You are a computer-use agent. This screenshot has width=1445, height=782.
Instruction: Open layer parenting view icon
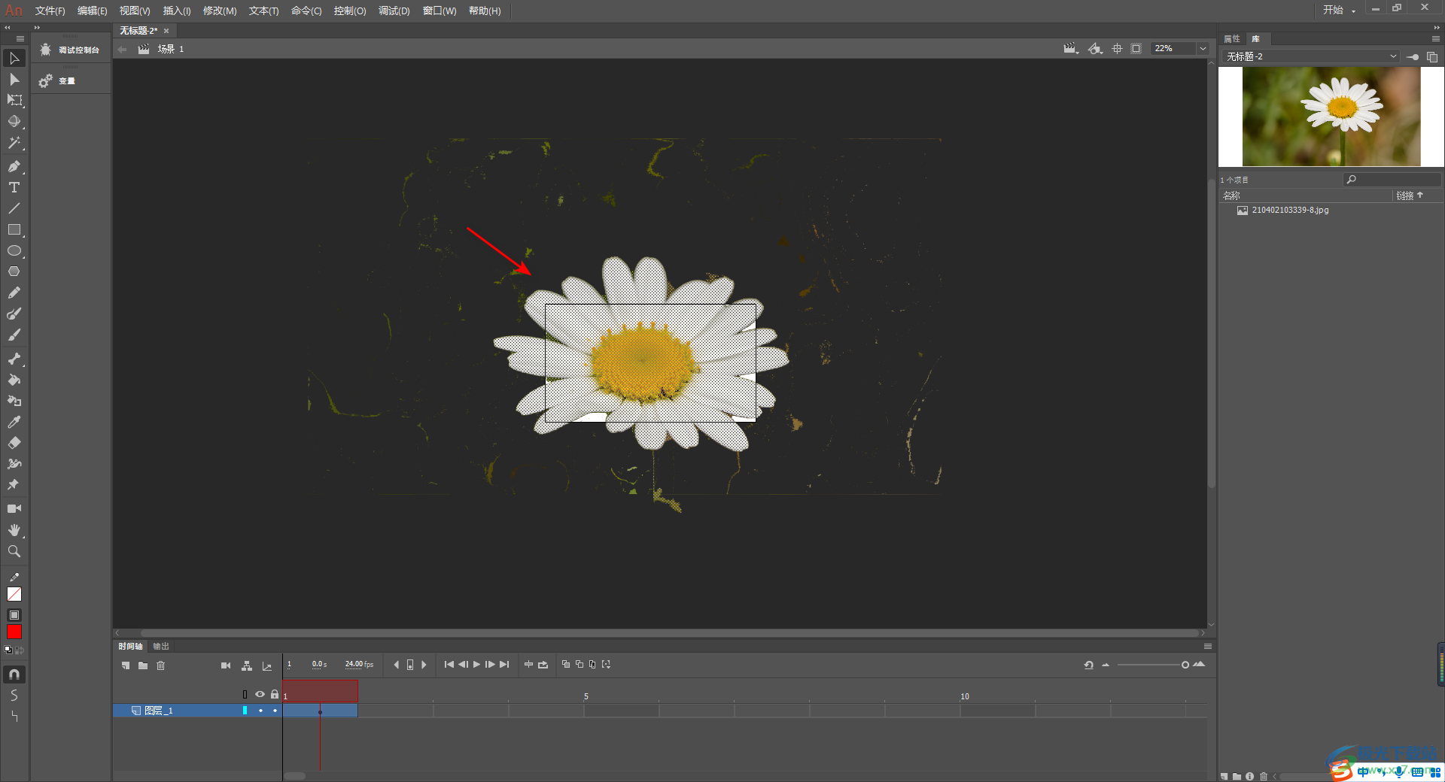click(x=246, y=665)
